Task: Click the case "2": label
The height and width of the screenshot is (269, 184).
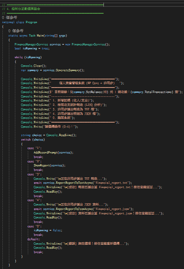Action: [34, 161]
